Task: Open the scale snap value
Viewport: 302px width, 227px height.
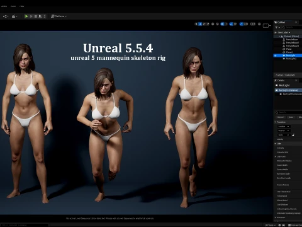Action: 246,24
